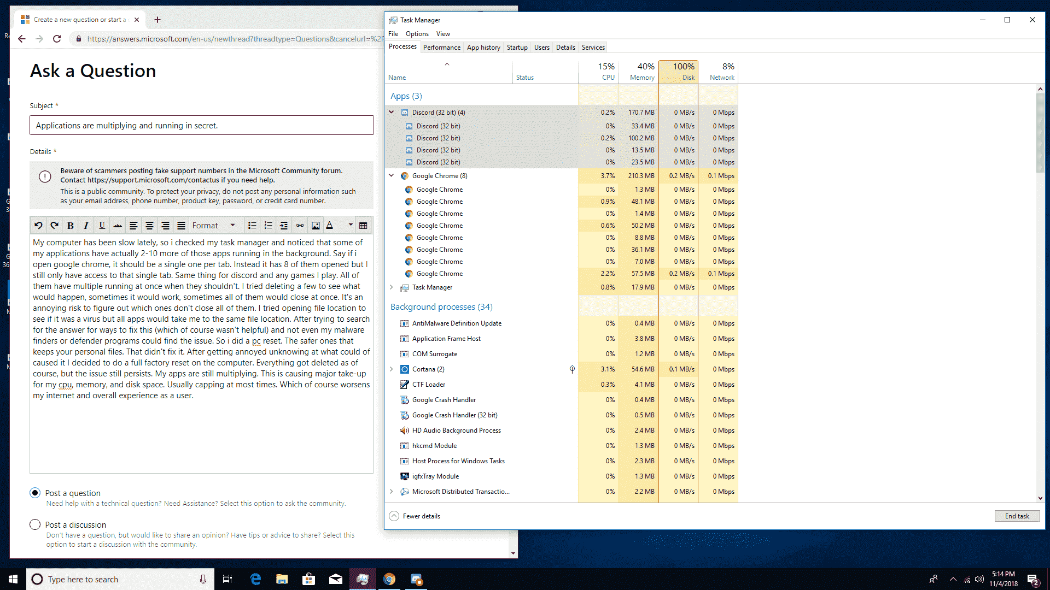This screenshot has height=590, width=1050.
Task: Select the CTF Loader process
Action: click(561, 385)
